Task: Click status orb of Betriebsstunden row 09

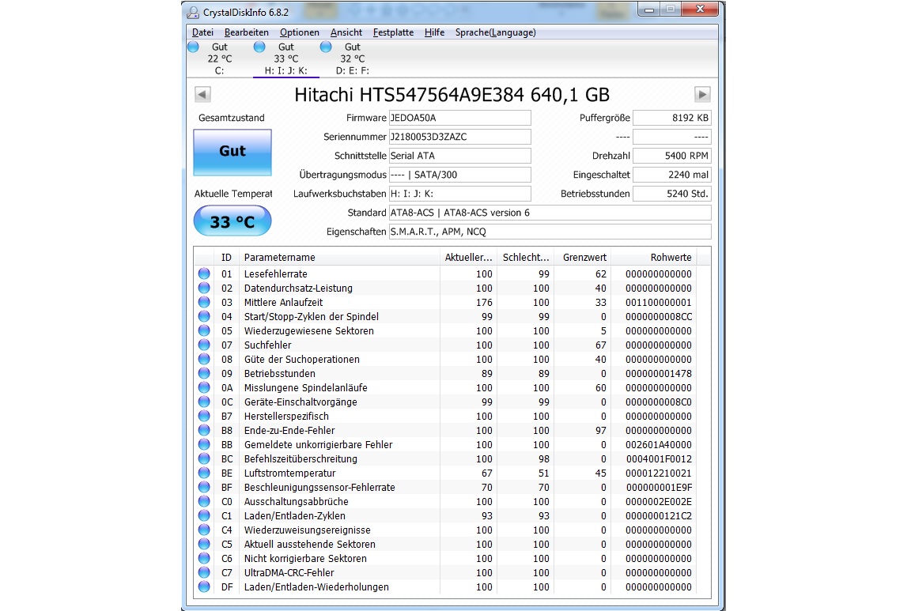Action: pyautogui.click(x=204, y=373)
